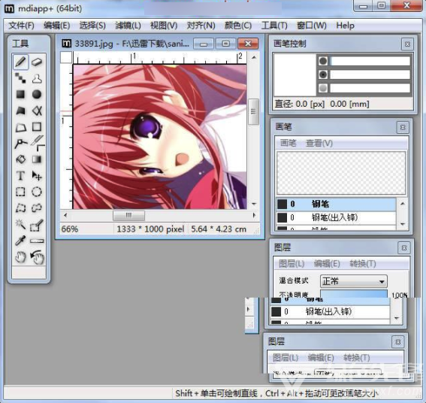Image resolution: width=426 pixels, height=403 pixels.
Task: Choose the Ruler measure tool
Action: pos(37,241)
